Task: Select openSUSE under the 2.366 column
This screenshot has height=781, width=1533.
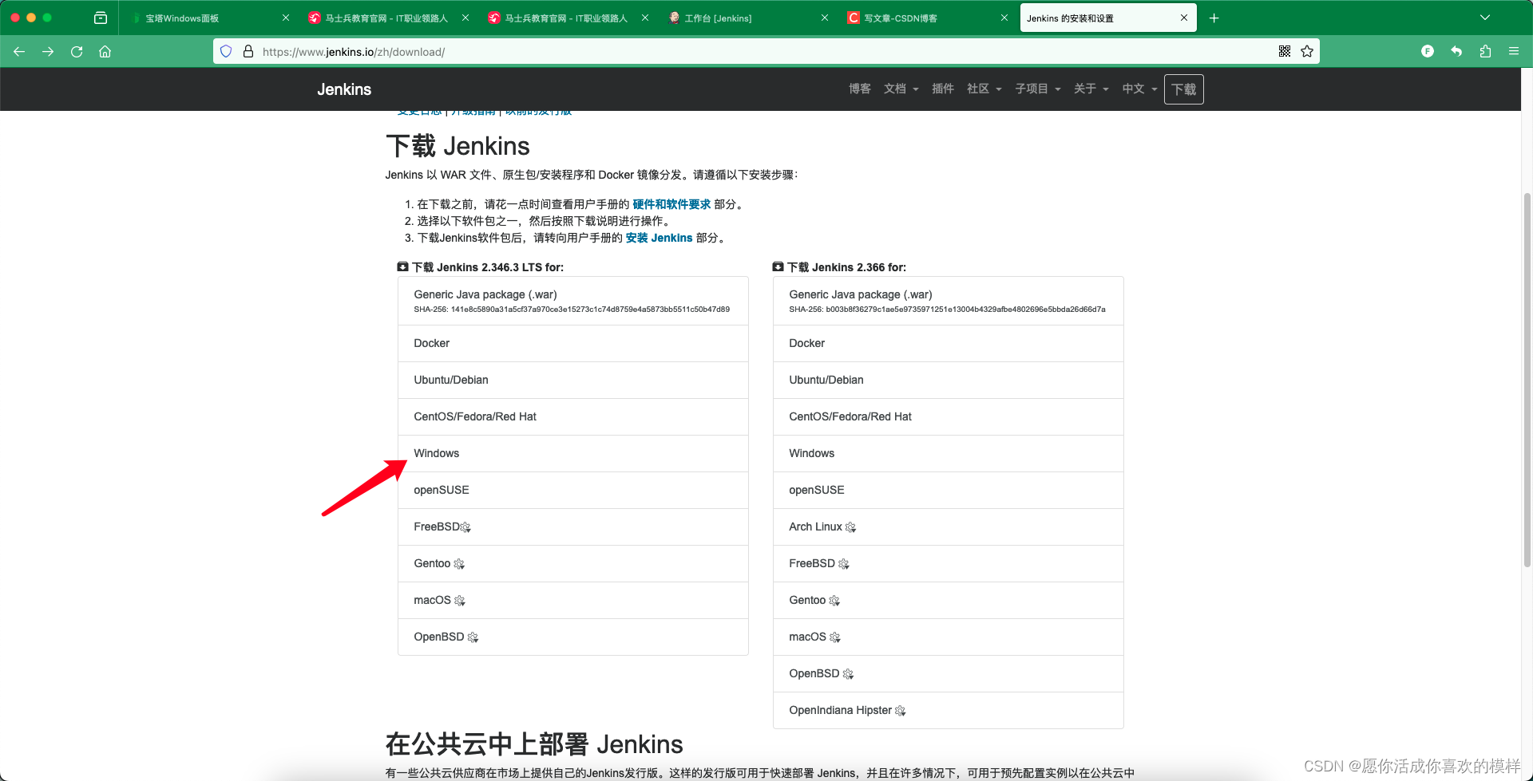Action: point(948,490)
